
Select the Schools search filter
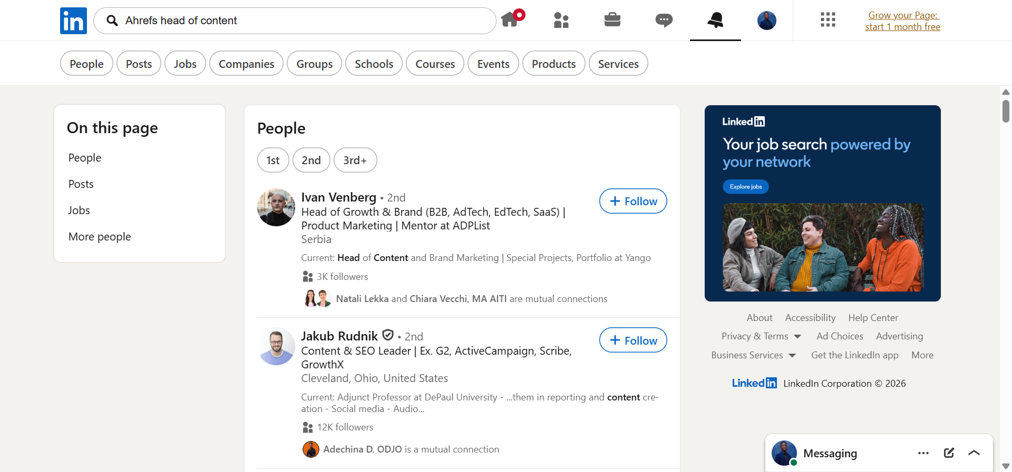pyautogui.click(x=374, y=64)
